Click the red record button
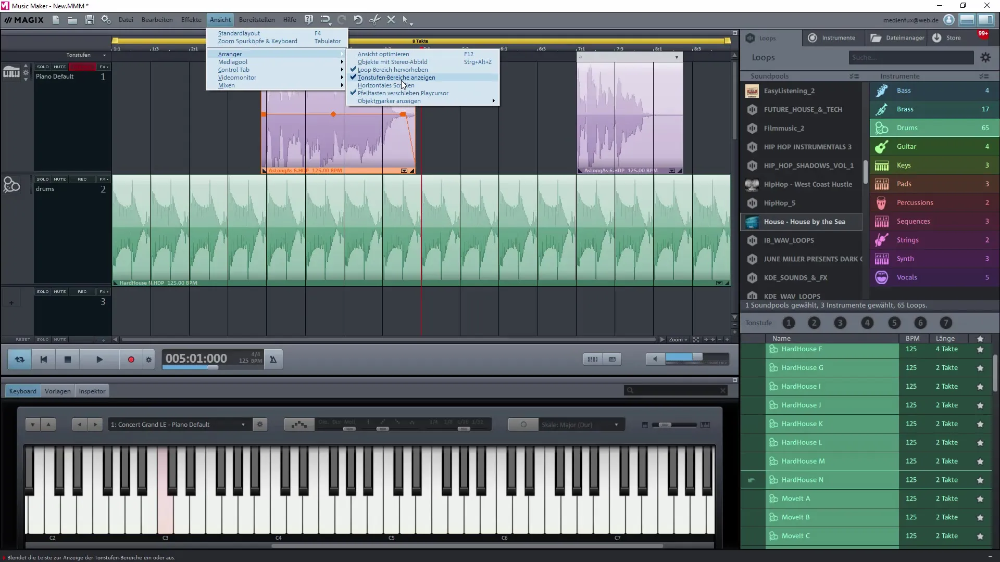The width and height of the screenshot is (1000, 562). click(131, 360)
